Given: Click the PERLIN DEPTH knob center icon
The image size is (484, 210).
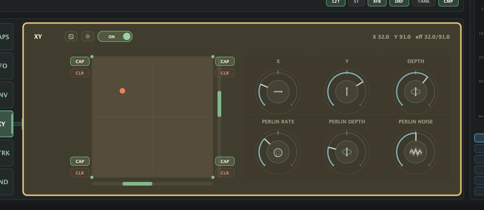Looking at the screenshot, I should click(x=347, y=152).
